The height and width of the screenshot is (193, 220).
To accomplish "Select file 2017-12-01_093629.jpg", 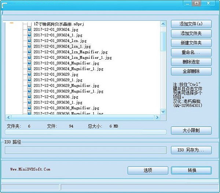I will (x=56, y=74).
